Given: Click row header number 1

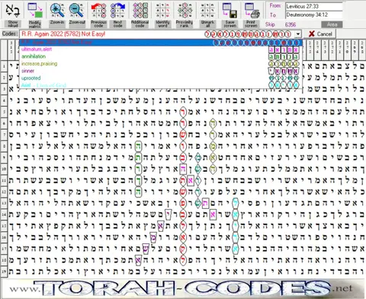Looking at the screenshot, I should [x=4, y=66].
